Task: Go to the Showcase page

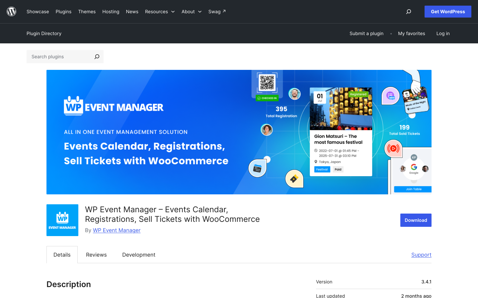Action: pos(38,12)
